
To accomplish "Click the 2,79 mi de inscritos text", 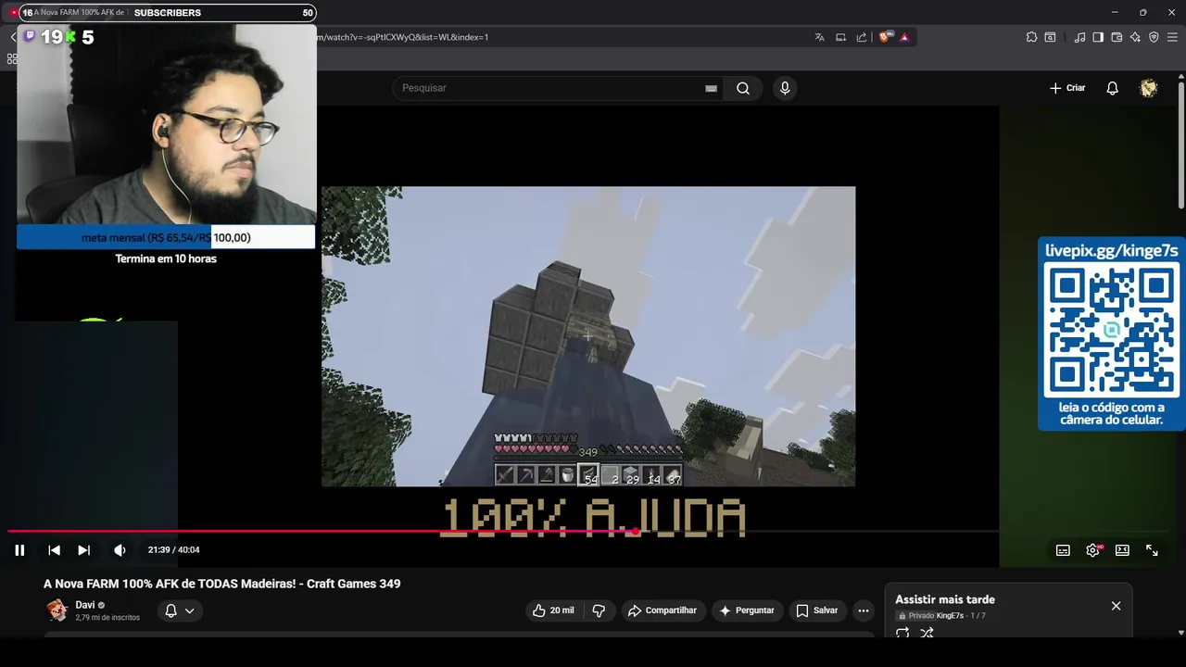I will pyautogui.click(x=107, y=617).
